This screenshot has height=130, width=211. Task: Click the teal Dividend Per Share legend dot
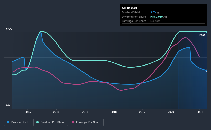coord(38,122)
